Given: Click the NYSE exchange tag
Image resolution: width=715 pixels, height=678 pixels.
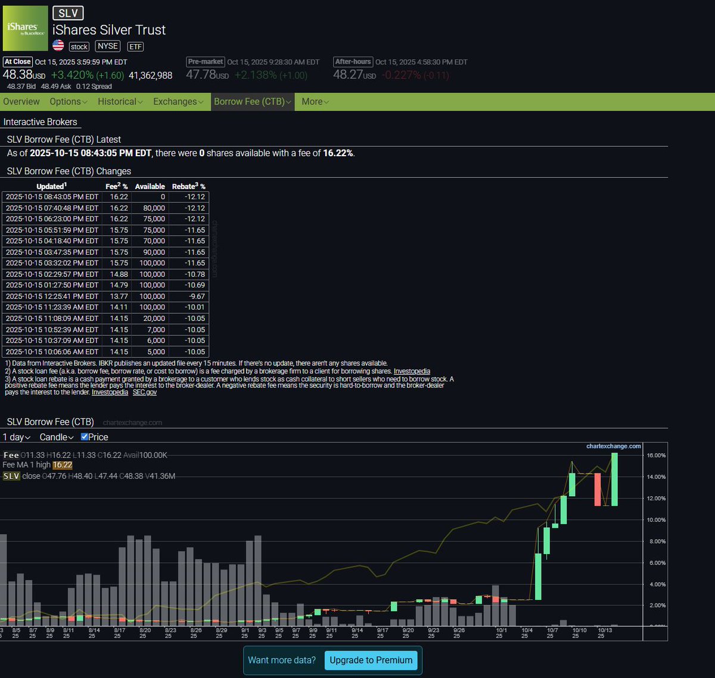Looking at the screenshot, I should click(108, 46).
